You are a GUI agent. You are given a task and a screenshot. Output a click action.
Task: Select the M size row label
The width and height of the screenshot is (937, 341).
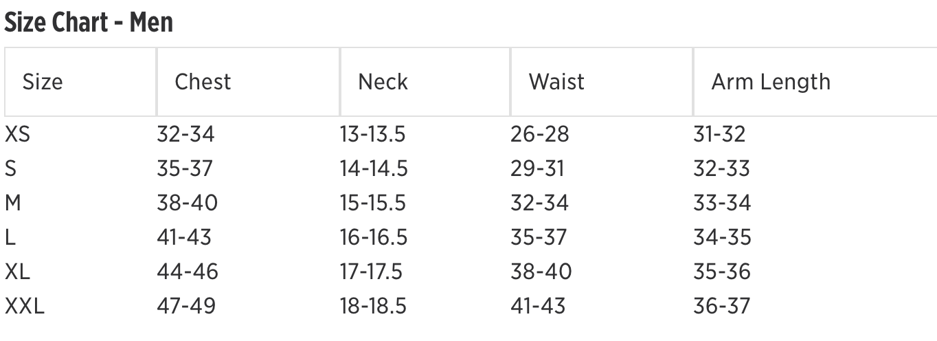pos(13,203)
